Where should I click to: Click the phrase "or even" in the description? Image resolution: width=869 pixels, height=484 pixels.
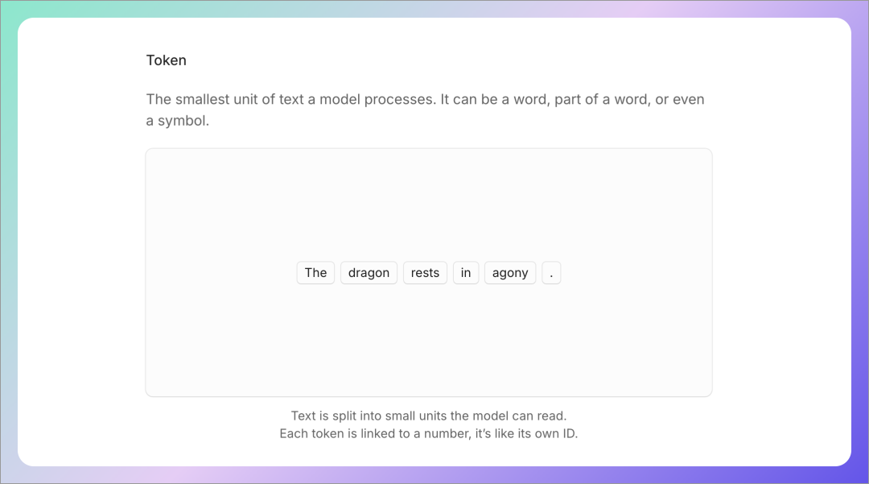click(x=682, y=100)
